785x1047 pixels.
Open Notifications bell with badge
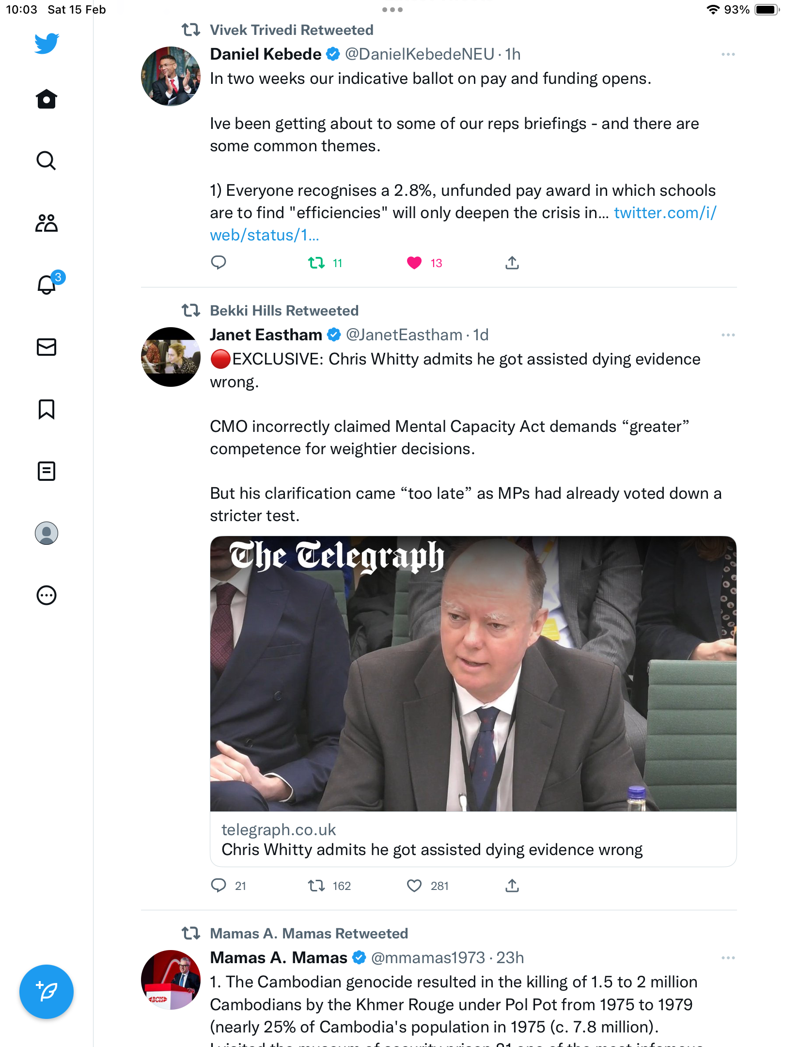click(x=49, y=283)
